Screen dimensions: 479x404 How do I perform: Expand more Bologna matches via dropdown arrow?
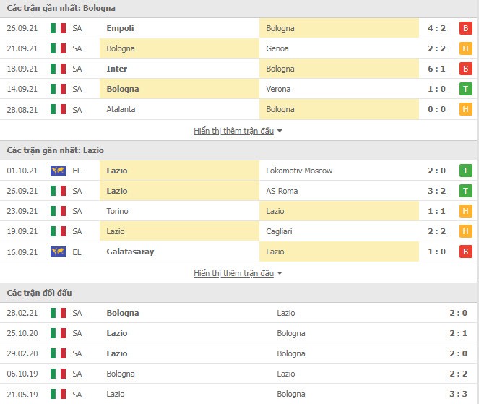point(280,131)
